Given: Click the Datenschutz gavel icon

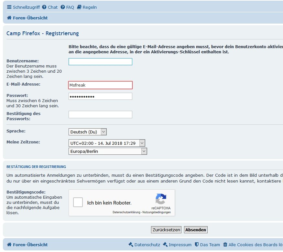Looking at the screenshot, I should 131,245.
